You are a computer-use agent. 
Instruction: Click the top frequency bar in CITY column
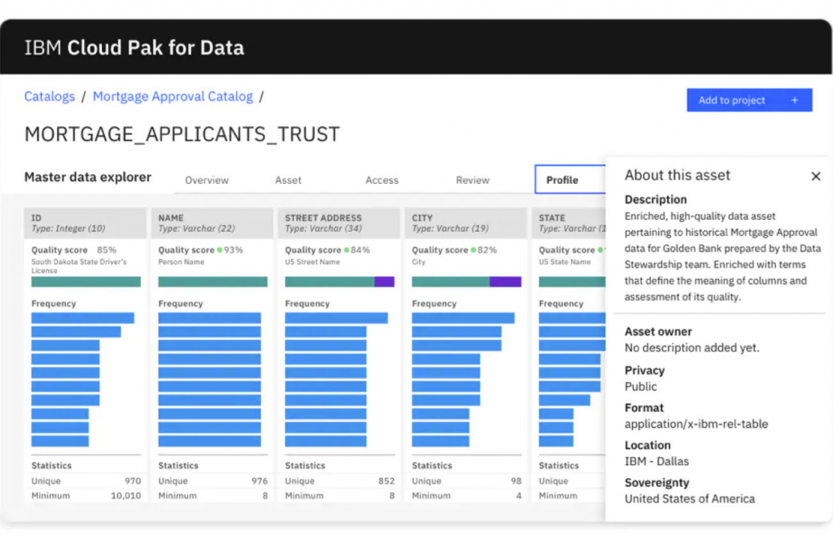point(463,318)
